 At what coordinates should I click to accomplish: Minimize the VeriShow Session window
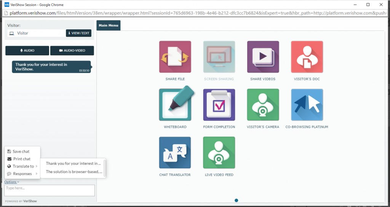[x=355, y=5]
